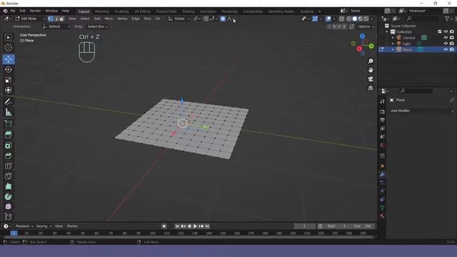Screen dimensions: 457x257
Task: Toggle proportional editing button
Action: click(223, 19)
